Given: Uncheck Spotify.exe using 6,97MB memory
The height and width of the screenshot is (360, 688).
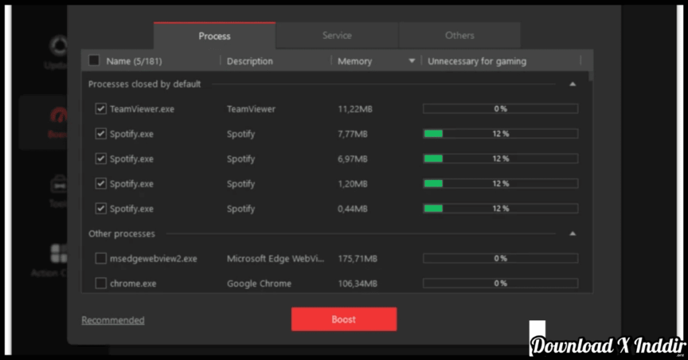Looking at the screenshot, I should point(101,159).
